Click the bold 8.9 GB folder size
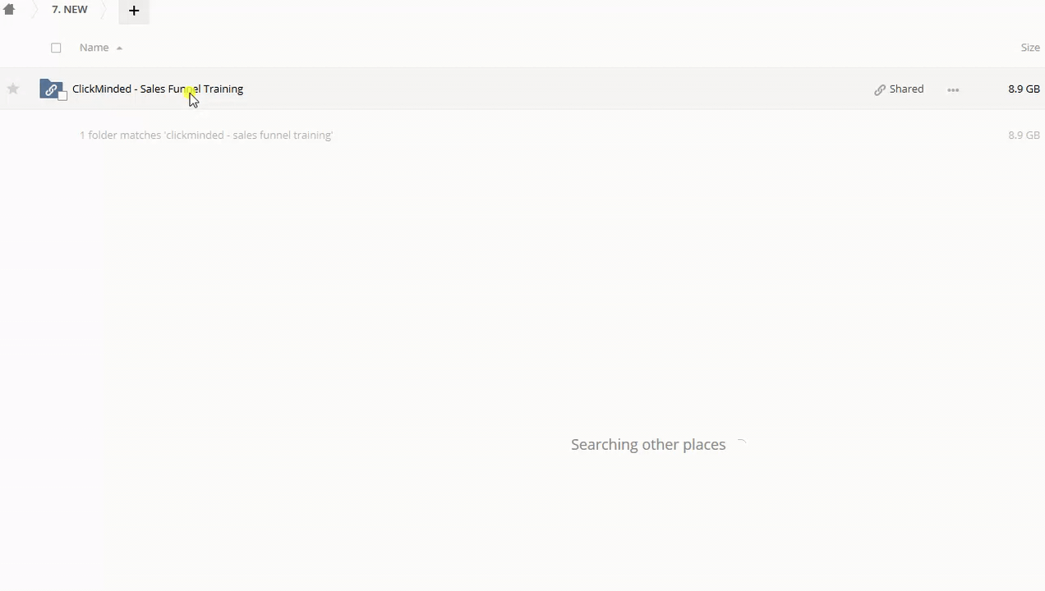The height and width of the screenshot is (591, 1045). click(1024, 89)
